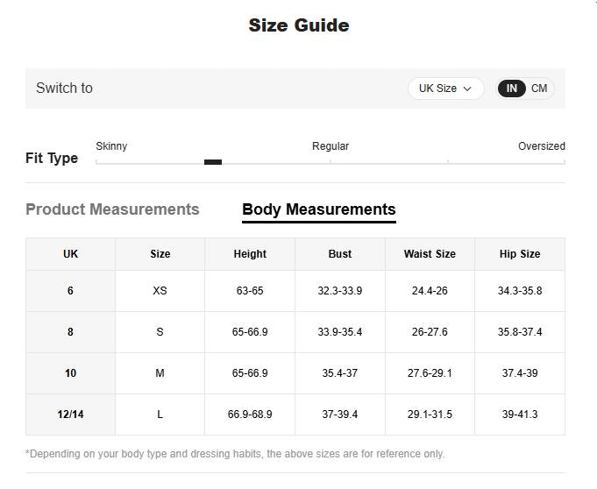This screenshot has width=597, height=489.
Task: Click the XS size cell
Action: [x=160, y=291]
